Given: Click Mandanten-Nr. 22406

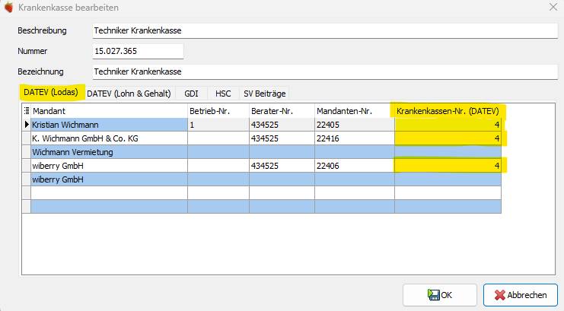Looking at the screenshot, I should pyautogui.click(x=355, y=166).
